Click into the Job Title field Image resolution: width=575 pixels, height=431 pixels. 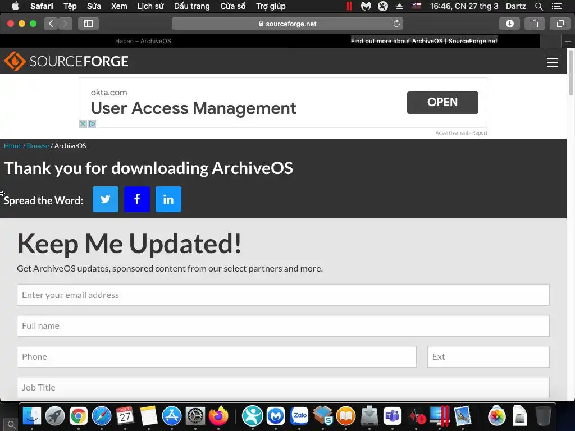tap(283, 387)
